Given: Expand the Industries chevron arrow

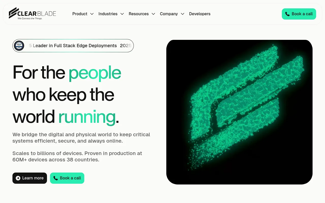Looking at the screenshot, I should [122, 14].
